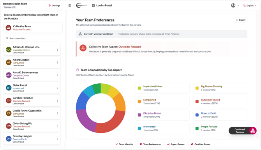This screenshot has height=150, width=261.
Task: Select Adriana C. Ocampo Uria avatar
Action: point(9,49)
